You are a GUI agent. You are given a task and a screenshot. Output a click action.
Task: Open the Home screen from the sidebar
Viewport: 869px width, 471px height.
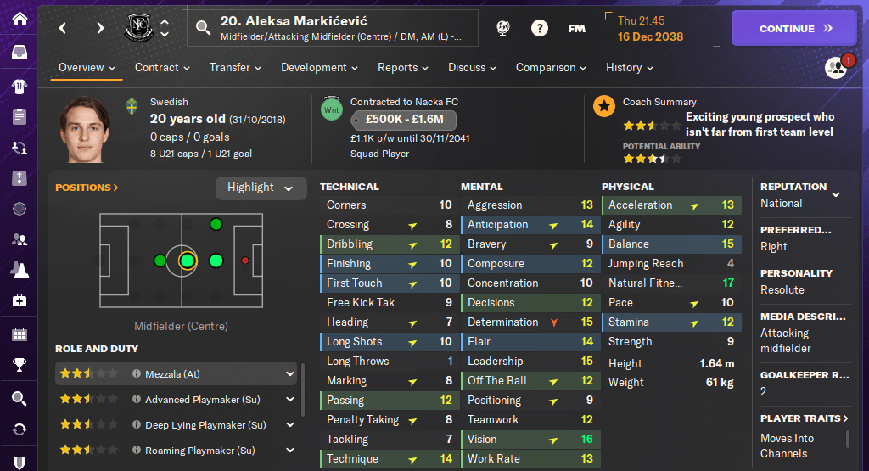19,18
